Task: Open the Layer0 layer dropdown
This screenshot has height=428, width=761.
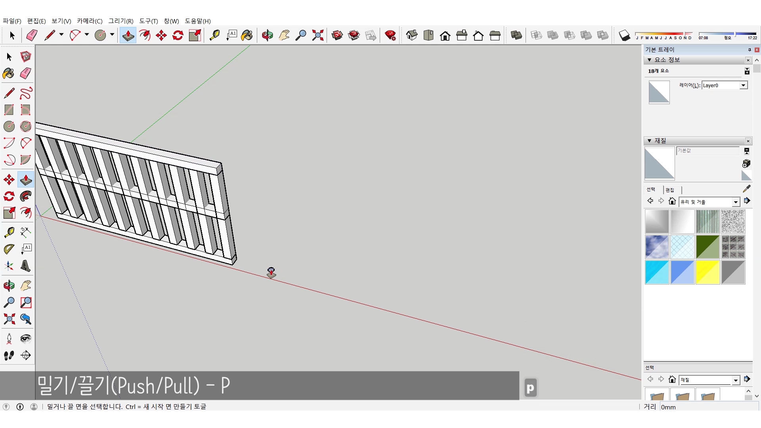Action: pos(743,85)
